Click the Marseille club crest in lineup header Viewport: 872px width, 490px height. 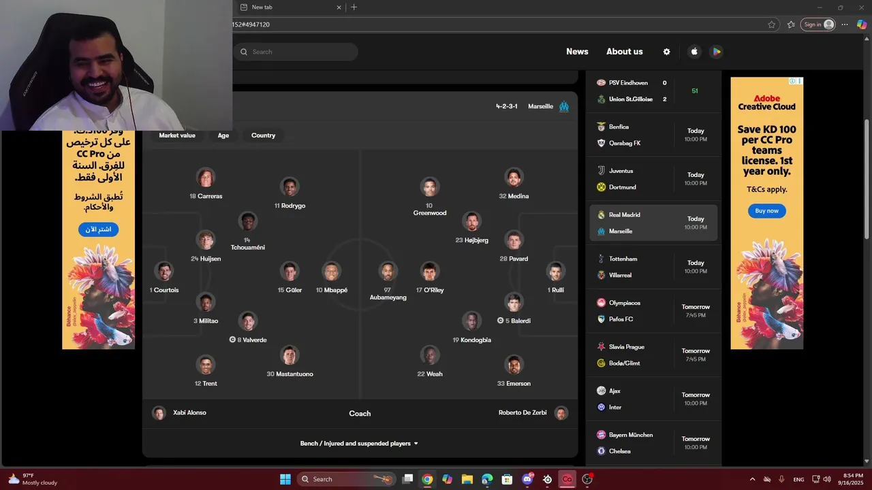[564, 106]
